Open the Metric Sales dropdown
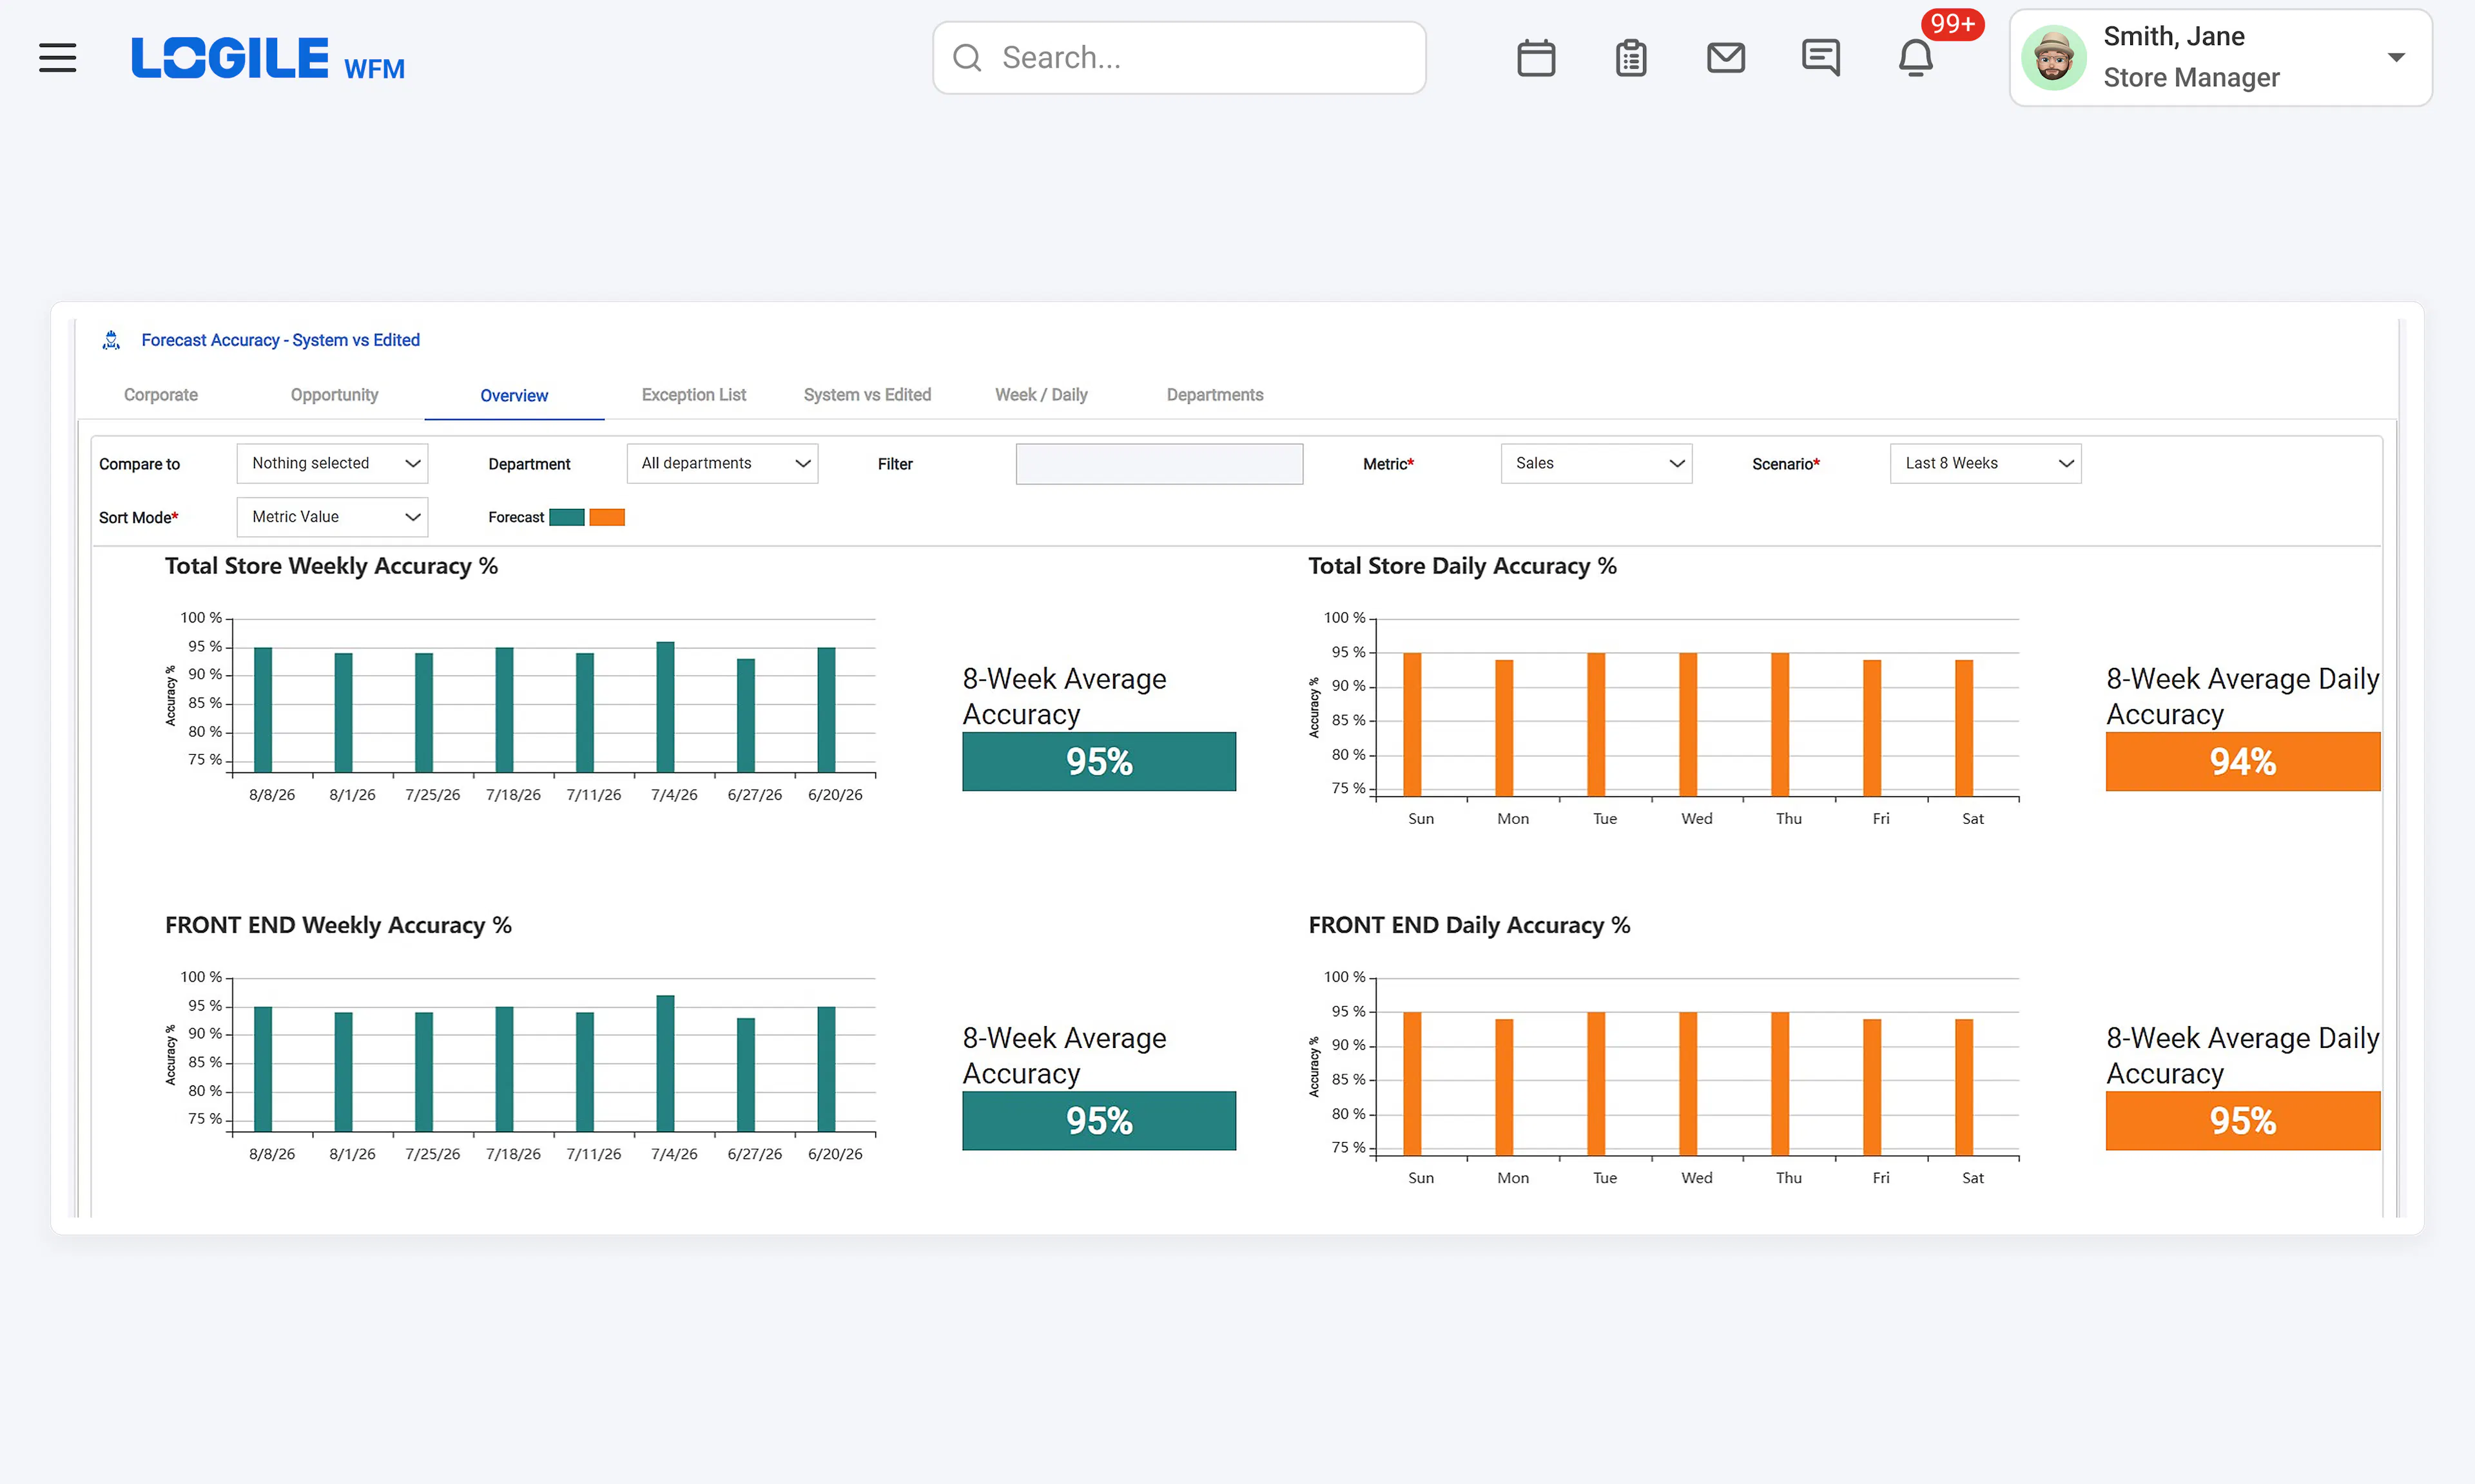This screenshot has height=1484, width=2475. pyautogui.click(x=1597, y=463)
